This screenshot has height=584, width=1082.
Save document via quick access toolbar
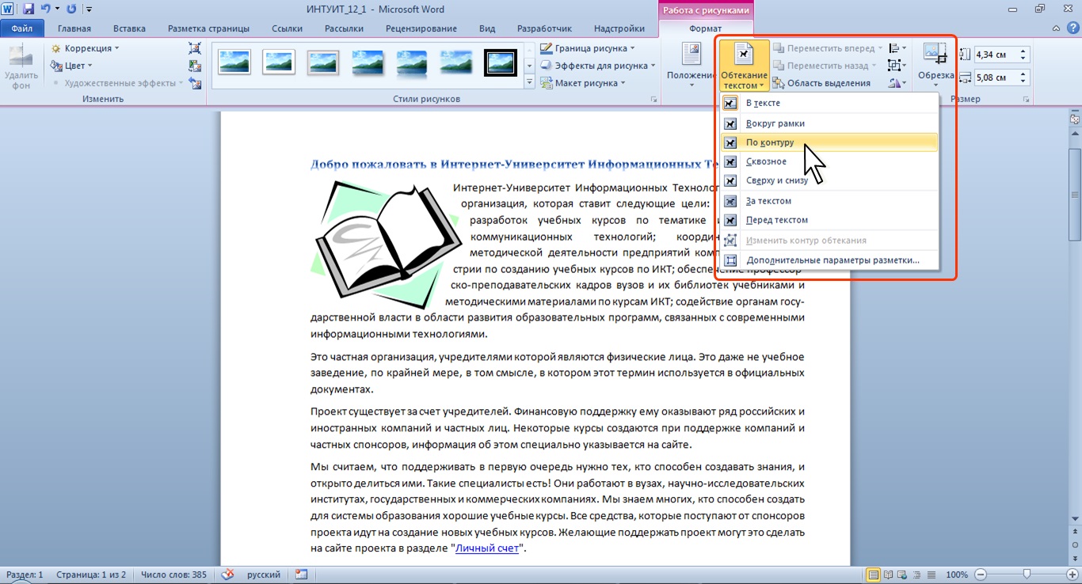(x=29, y=9)
